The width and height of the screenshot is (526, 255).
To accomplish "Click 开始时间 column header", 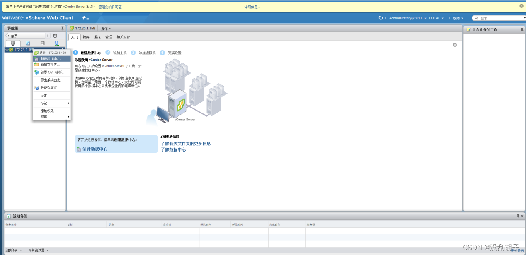I will [249, 224].
